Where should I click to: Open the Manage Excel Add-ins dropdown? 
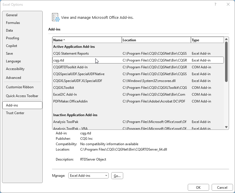pos(88,176)
